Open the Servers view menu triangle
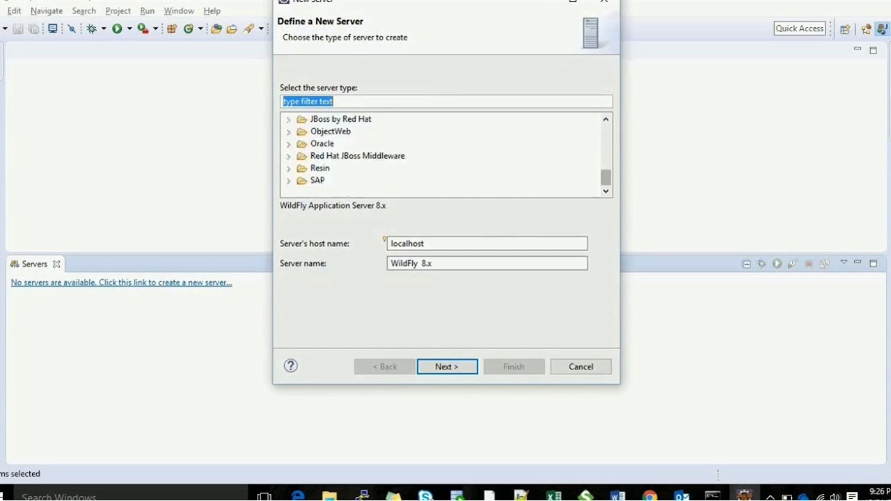Image resolution: width=891 pixels, height=501 pixels. pyautogui.click(x=844, y=262)
